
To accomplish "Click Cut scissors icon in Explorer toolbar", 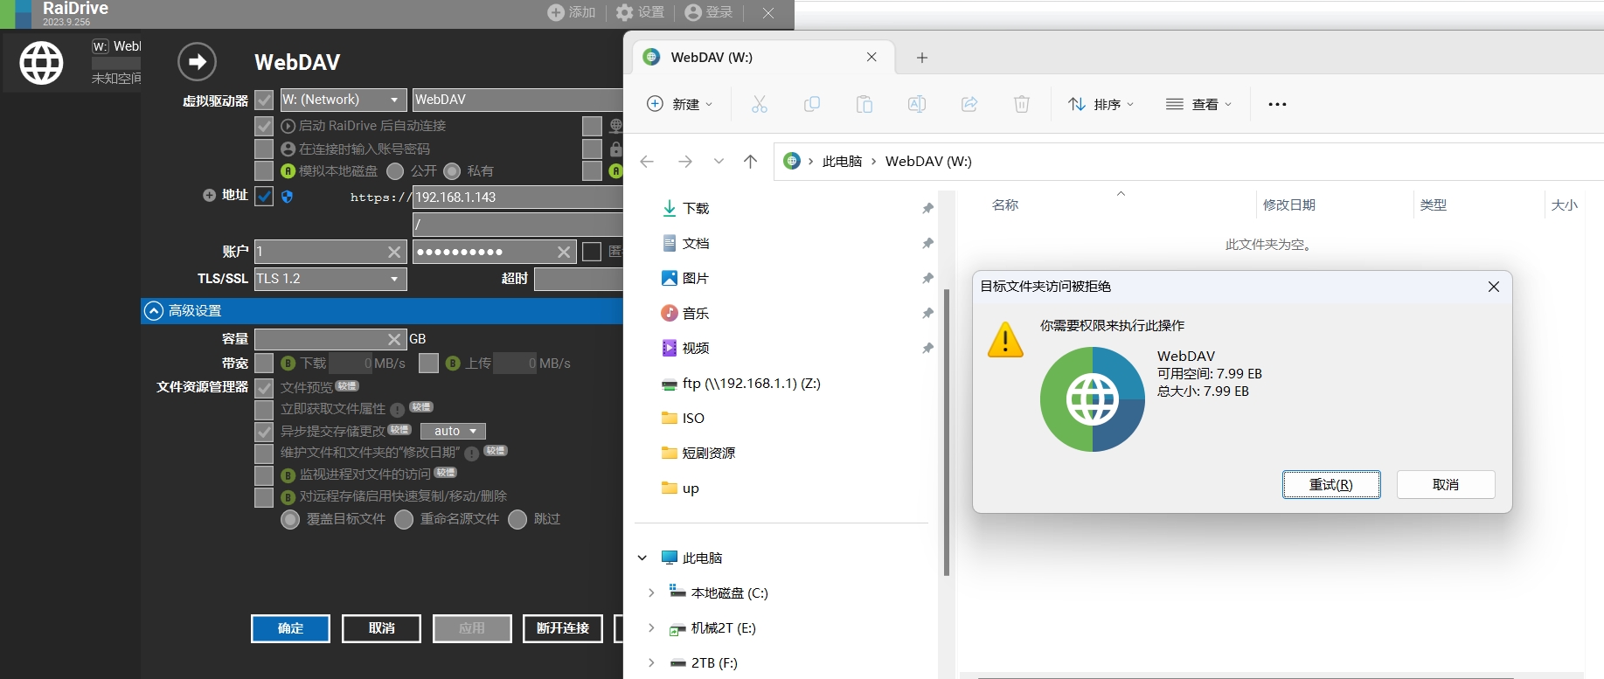I will (760, 104).
